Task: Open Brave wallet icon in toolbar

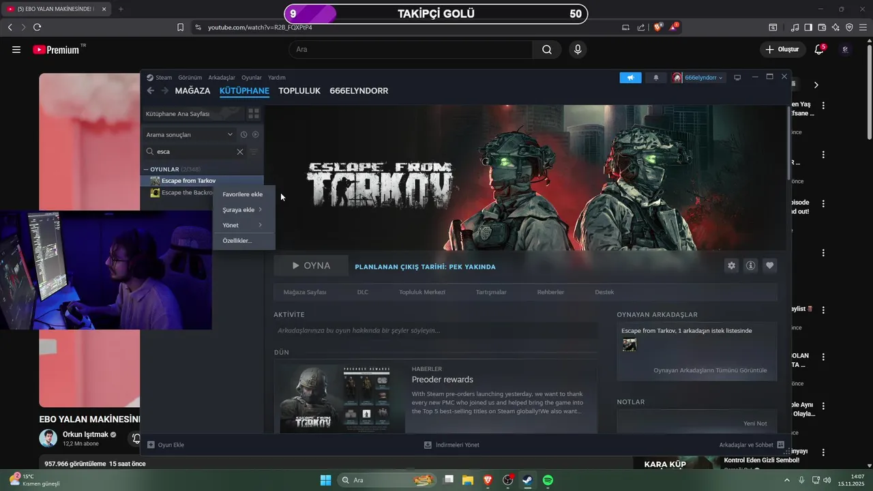Action: [822, 27]
